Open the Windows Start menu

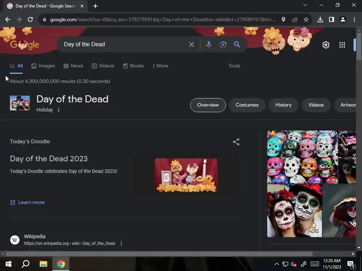[8, 264]
